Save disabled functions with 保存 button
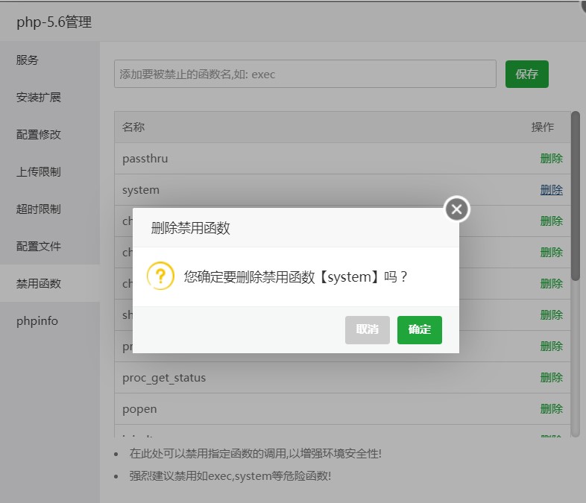586x503 pixels. [x=526, y=74]
